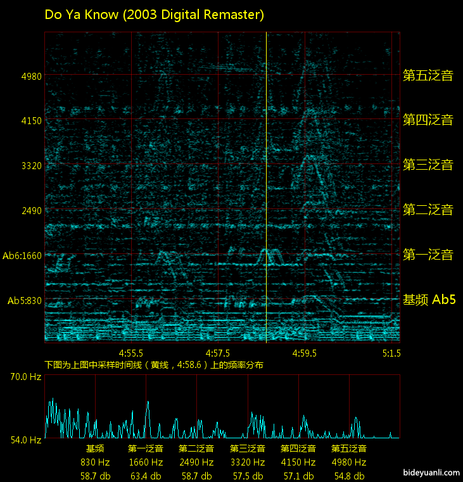Viewport: 463px width, 482px height.
Task: Select the 4:57.5 time axis label
Action: tap(218, 353)
